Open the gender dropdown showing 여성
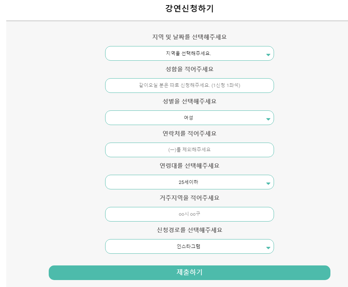Screen dimensions: 348x287 coord(189,118)
